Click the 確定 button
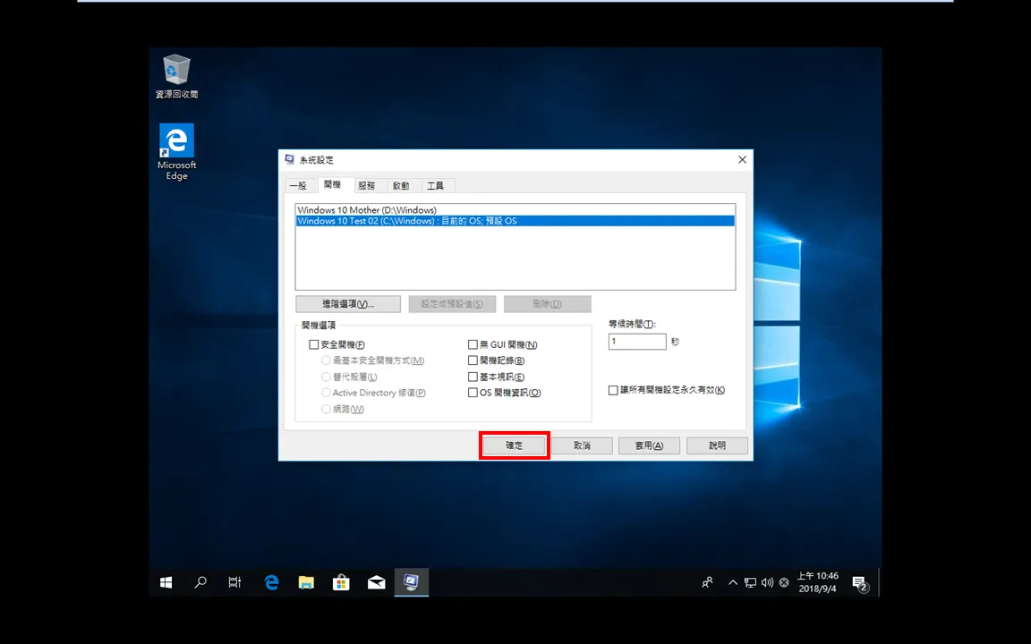 tap(515, 445)
